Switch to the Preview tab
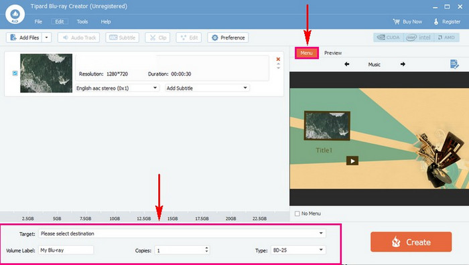The width and height of the screenshot is (469, 265). [x=333, y=53]
